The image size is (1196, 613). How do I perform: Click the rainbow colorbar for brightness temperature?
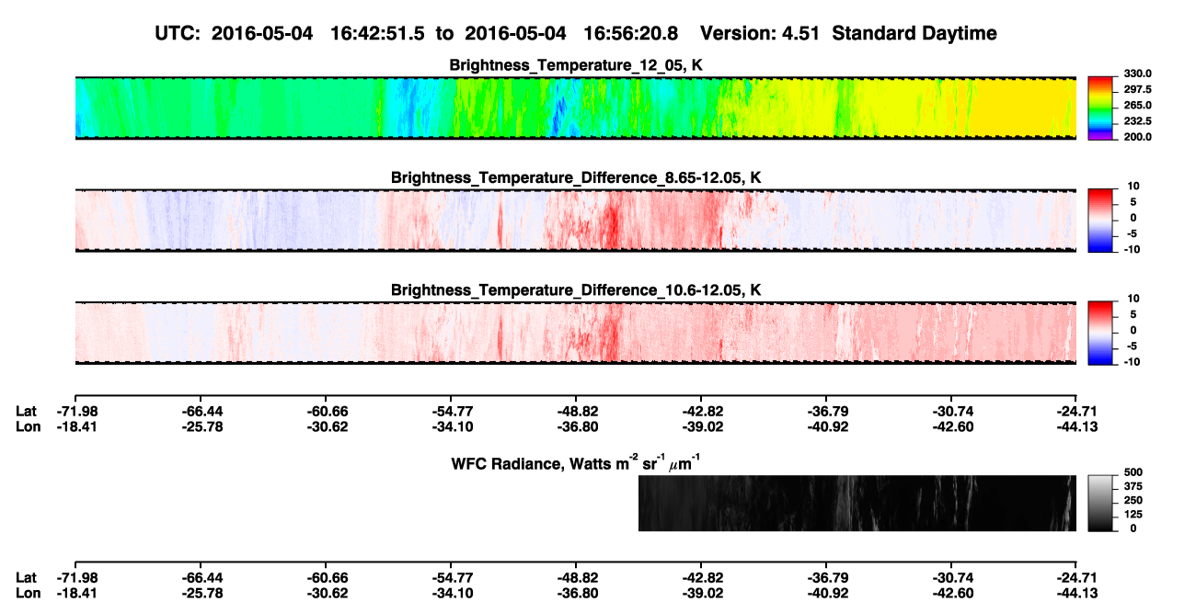coord(1101,108)
